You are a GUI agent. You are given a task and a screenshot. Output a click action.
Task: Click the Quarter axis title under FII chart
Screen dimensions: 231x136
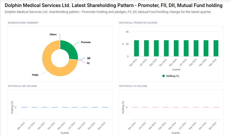click(176, 133)
